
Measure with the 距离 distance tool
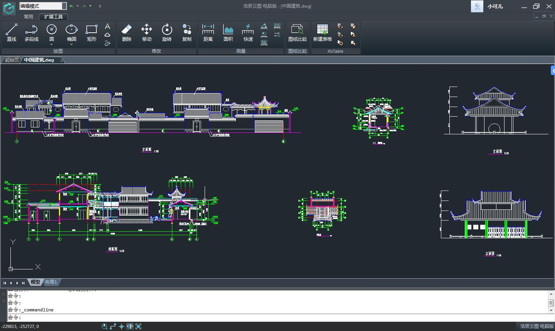208,33
